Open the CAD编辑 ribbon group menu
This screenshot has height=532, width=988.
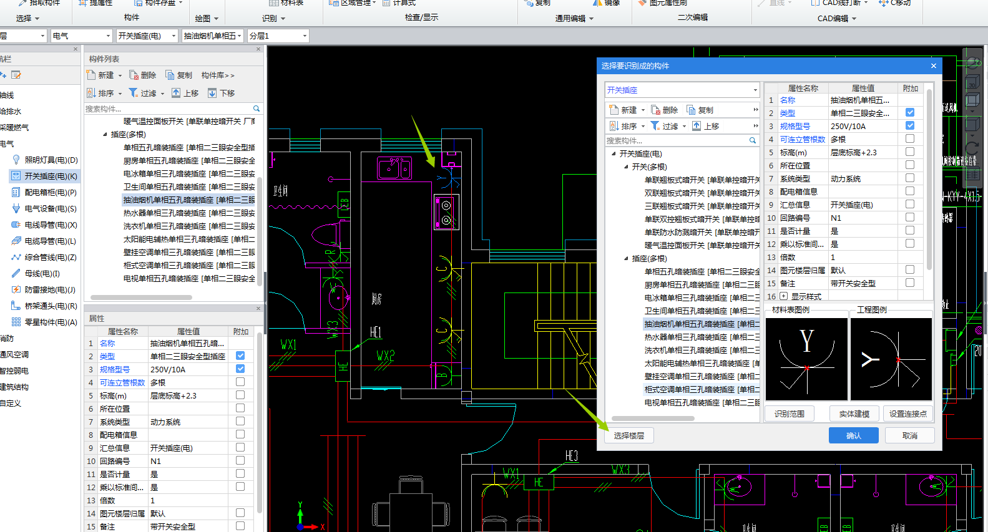pos(837,19)
